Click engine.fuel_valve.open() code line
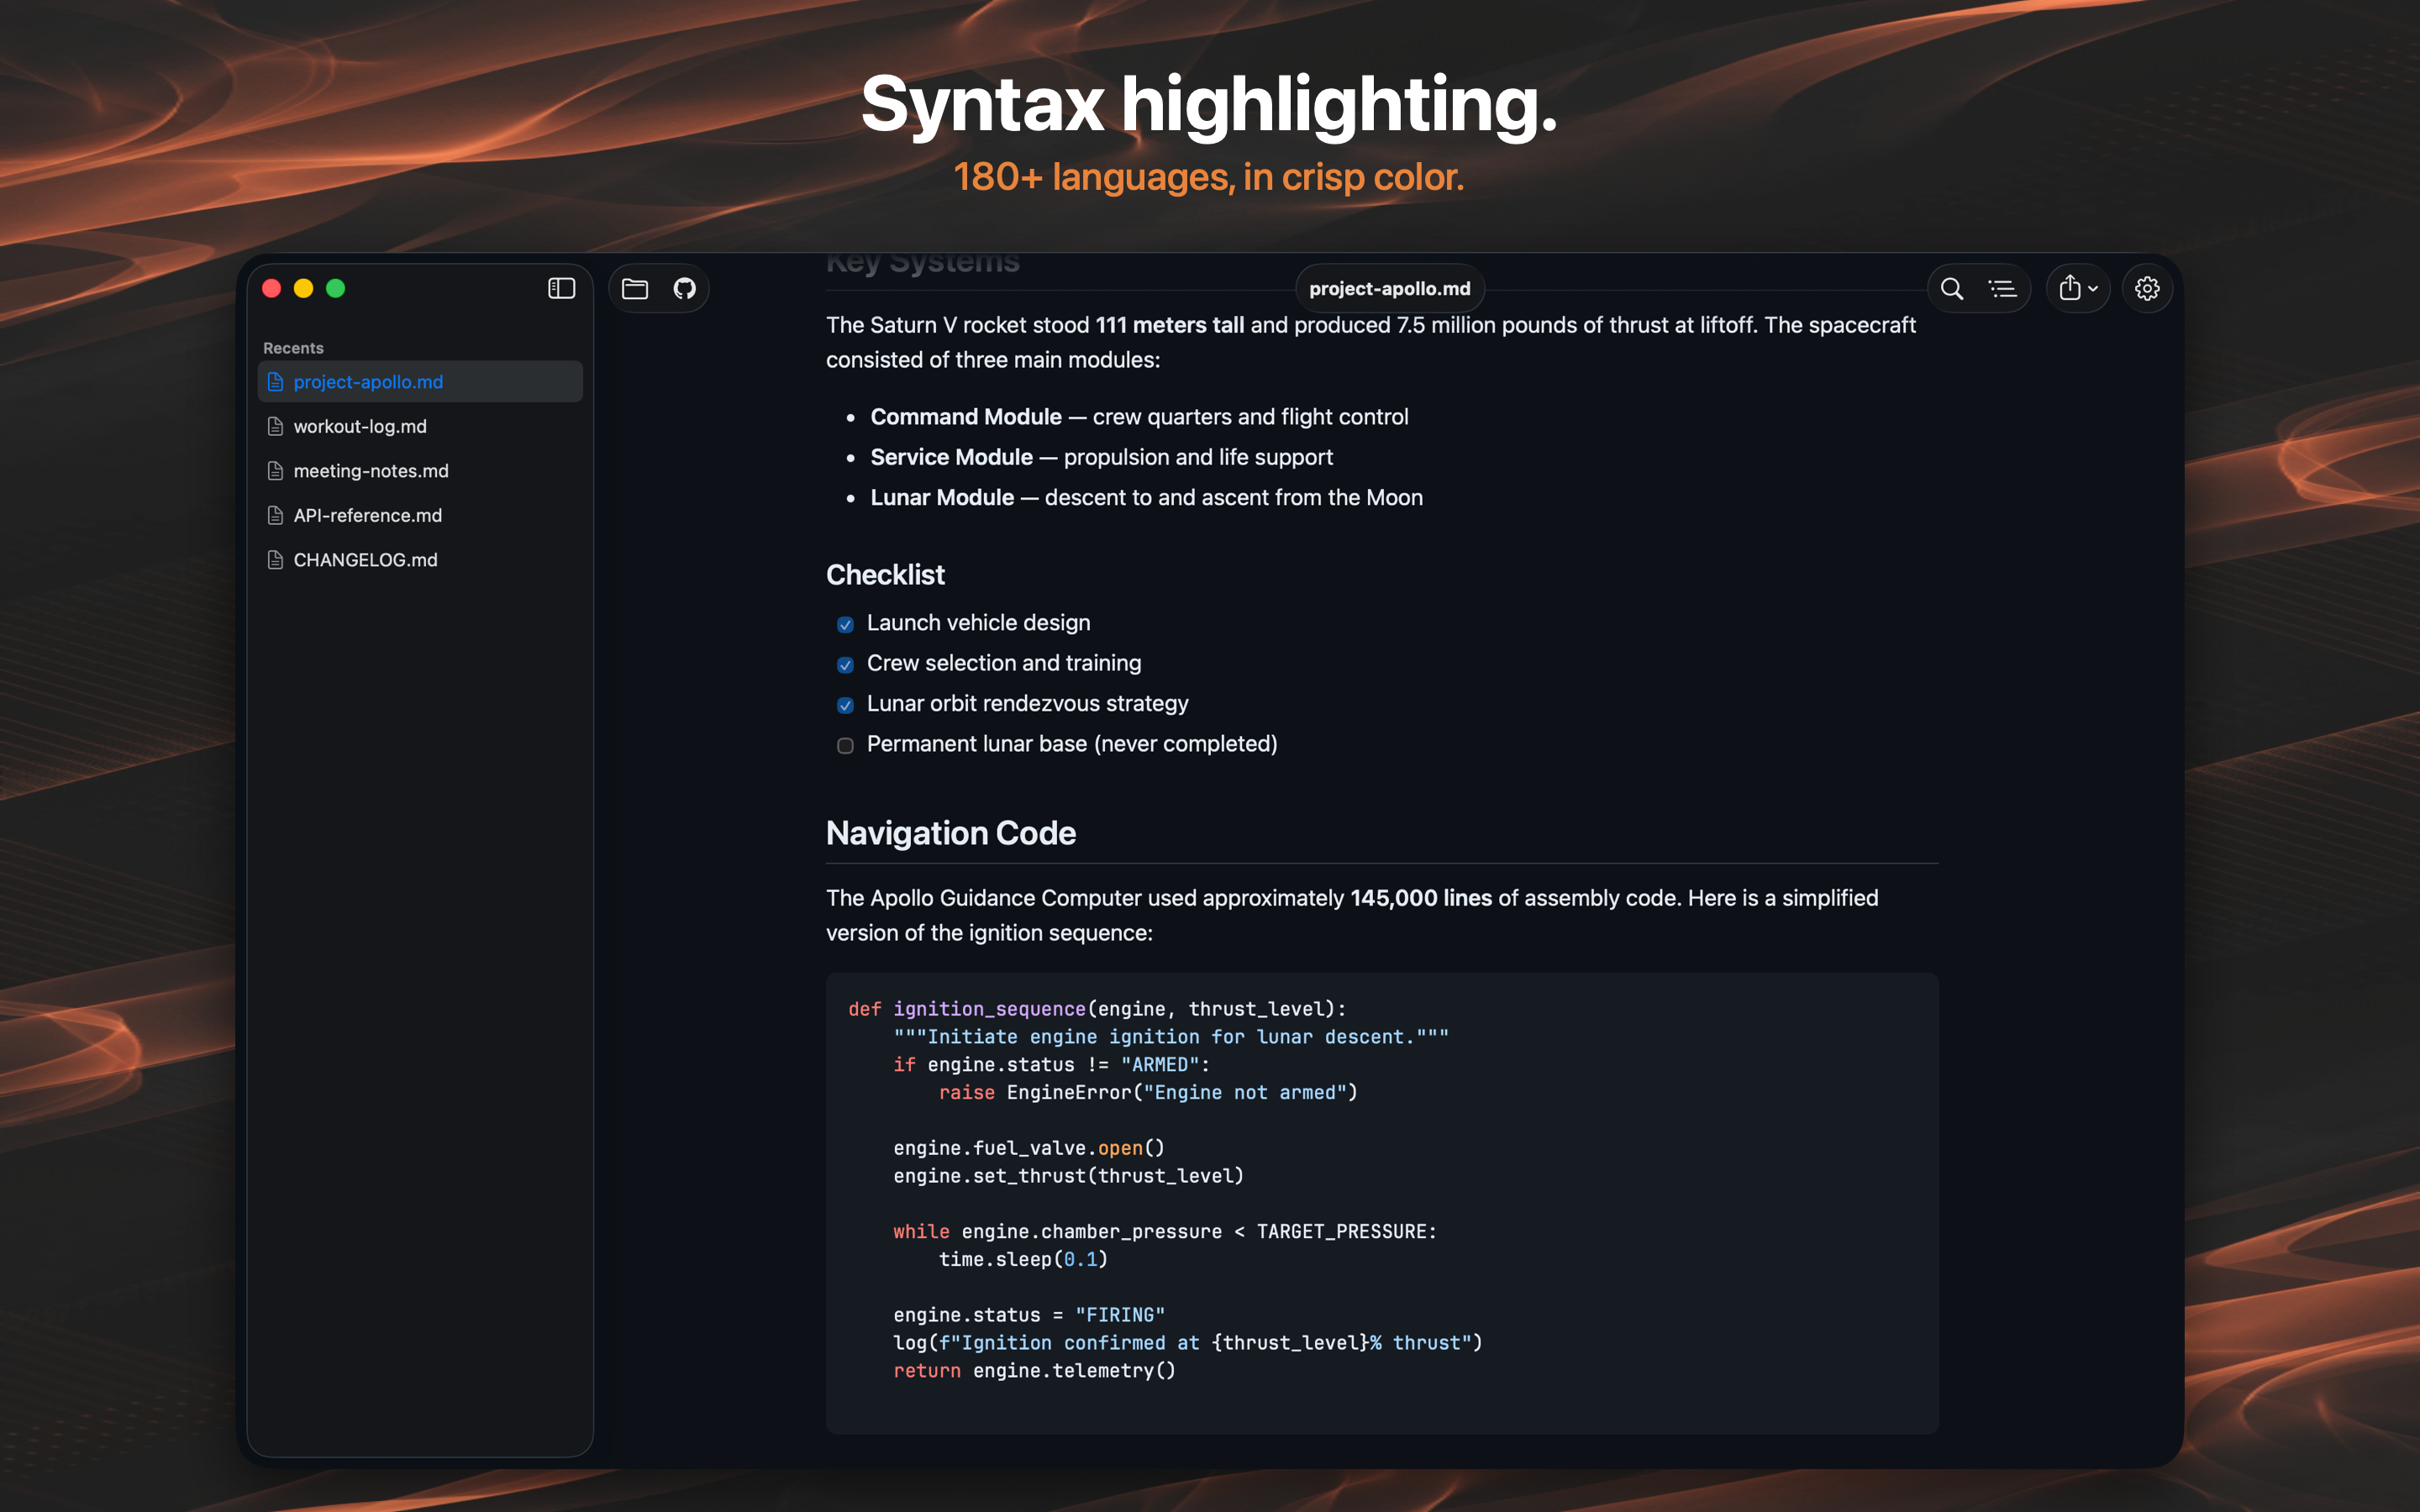 1029,1148
